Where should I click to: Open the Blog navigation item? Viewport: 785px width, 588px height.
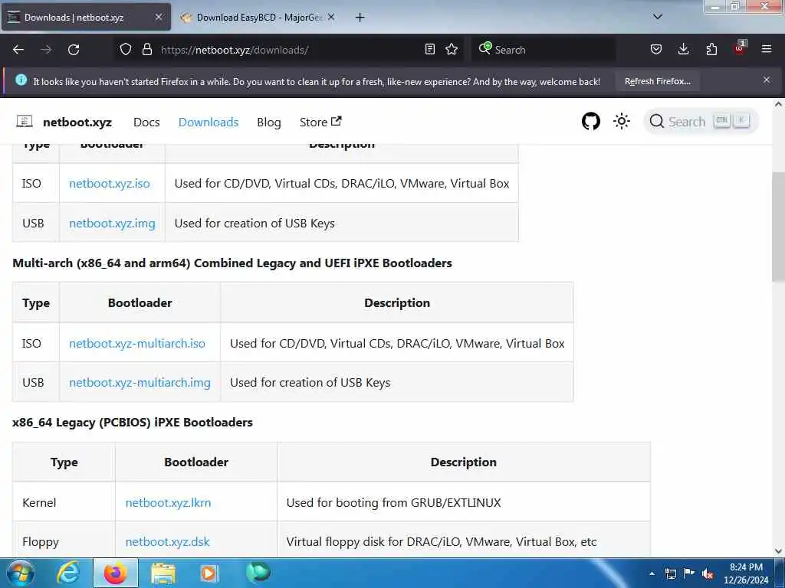[x=269, y=122]
